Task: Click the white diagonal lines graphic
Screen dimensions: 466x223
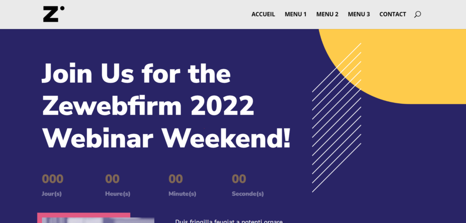Action: (337, 117)
